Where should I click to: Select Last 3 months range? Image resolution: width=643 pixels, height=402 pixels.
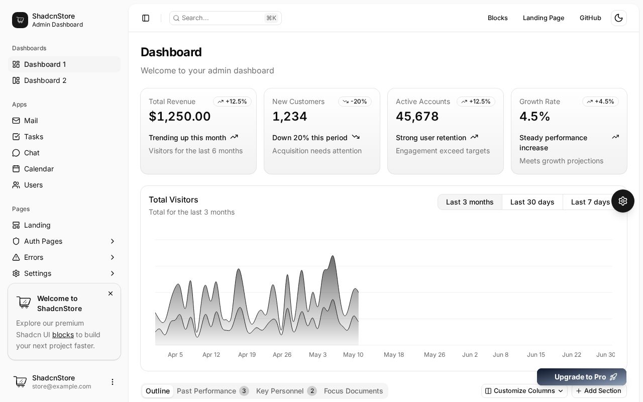[x=470, y=202]
